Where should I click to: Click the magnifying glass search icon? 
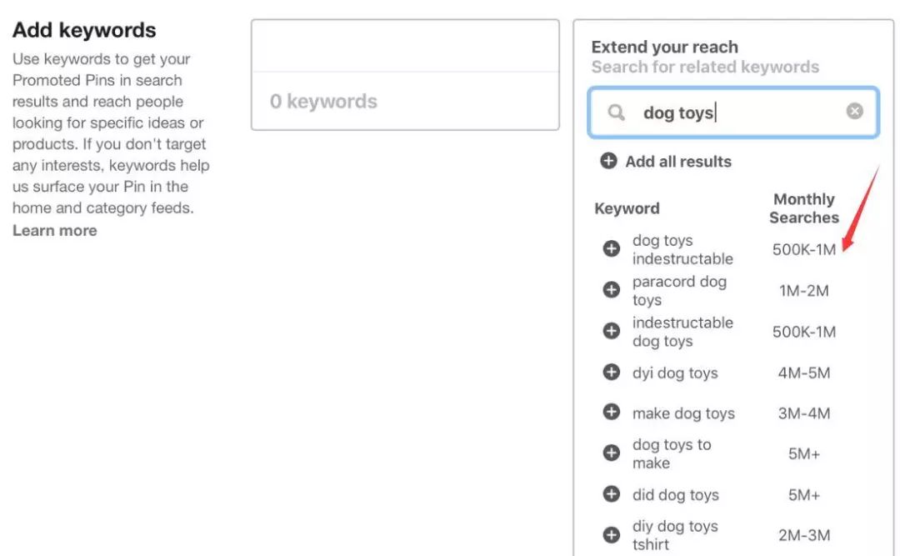(x=616, y=112)
